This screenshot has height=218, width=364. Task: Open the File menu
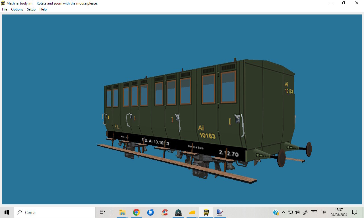[5, 9]
